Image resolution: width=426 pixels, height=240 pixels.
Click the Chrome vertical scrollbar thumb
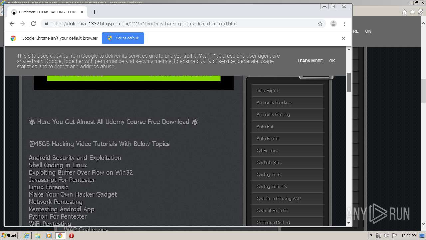[349, 82]
